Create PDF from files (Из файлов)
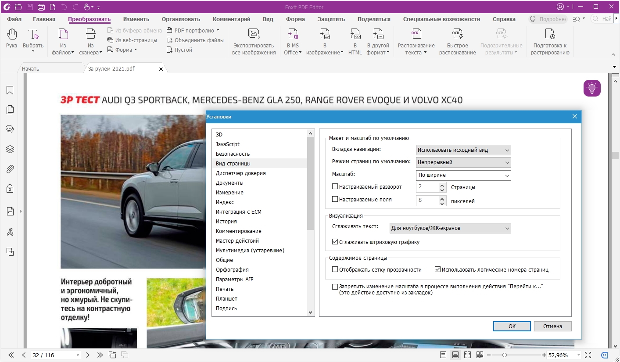This screenshot has height=362, width=620. tap(63, 42)
